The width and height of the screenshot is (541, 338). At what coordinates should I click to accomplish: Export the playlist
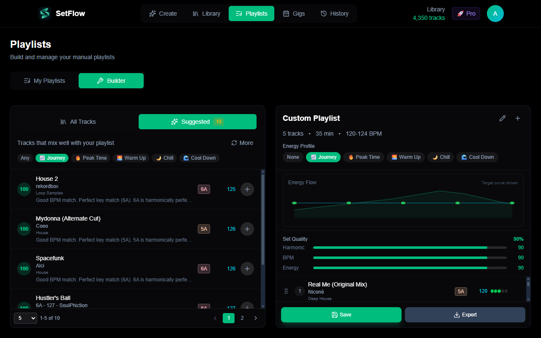[x=465, y=315]
